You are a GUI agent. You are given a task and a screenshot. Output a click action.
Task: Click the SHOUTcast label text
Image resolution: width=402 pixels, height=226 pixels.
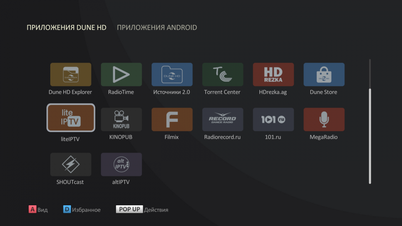70,182
